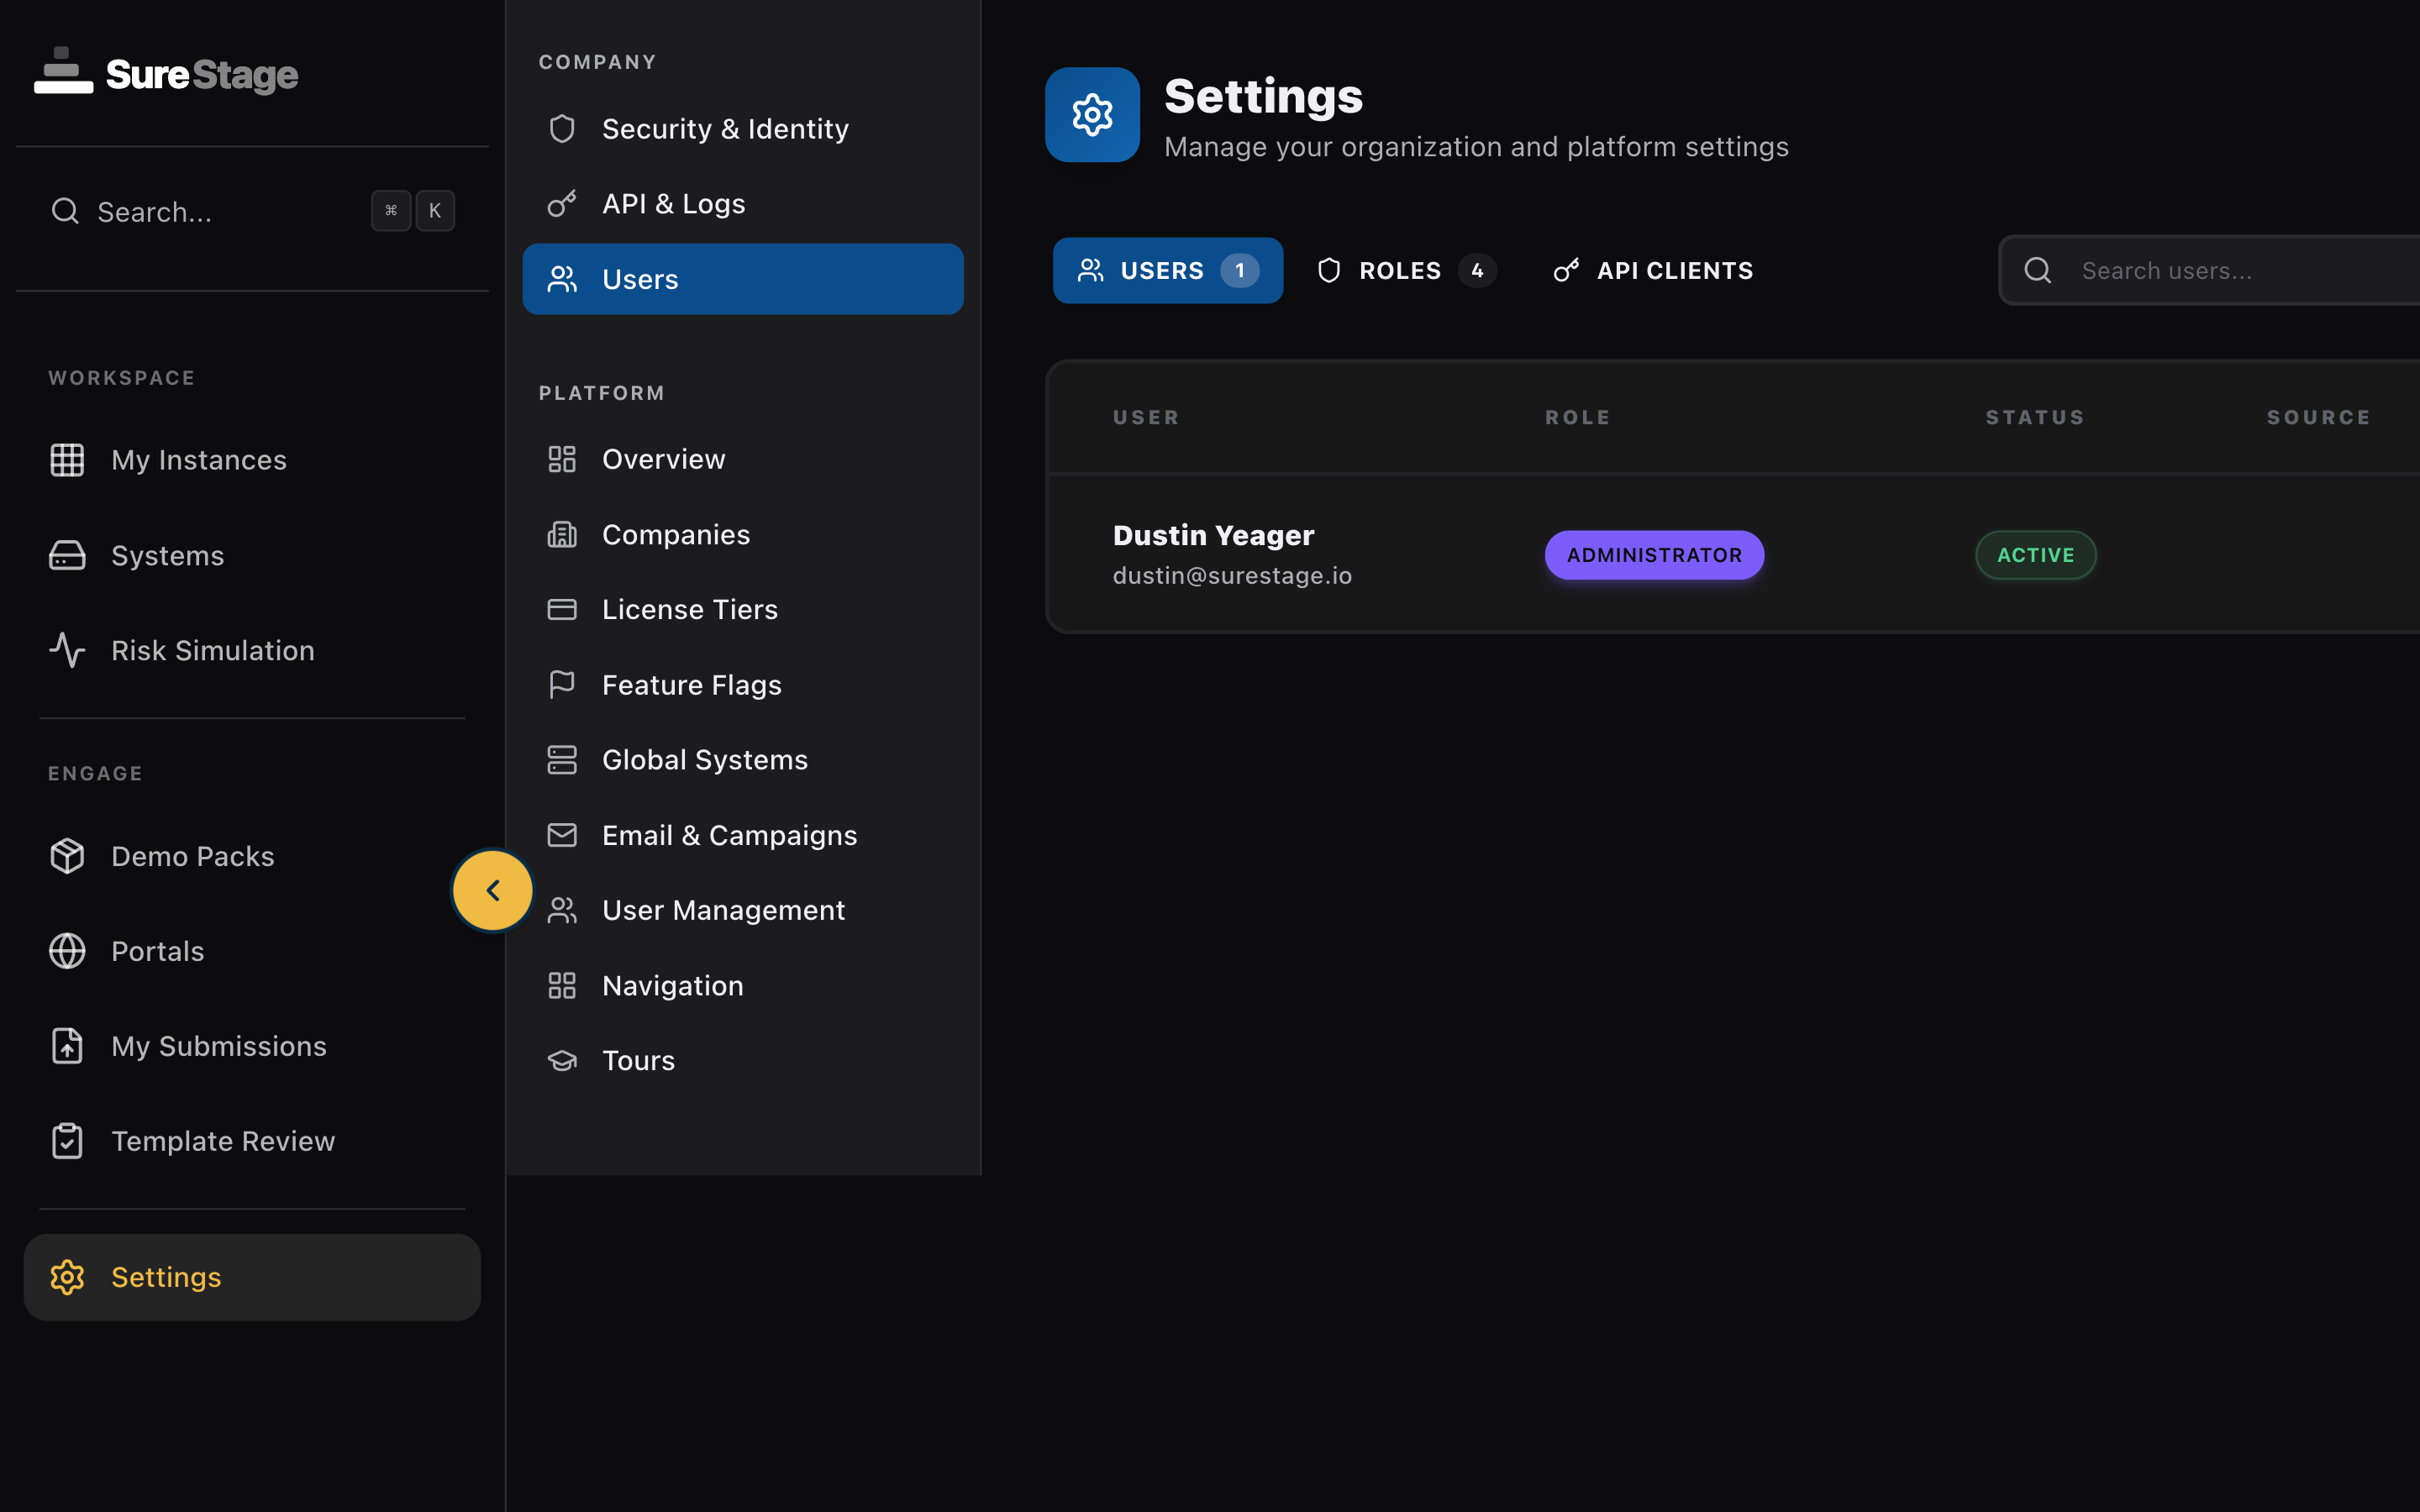Click the SureStage logo
The image size is (2420, 1512).
coord(166,73)
